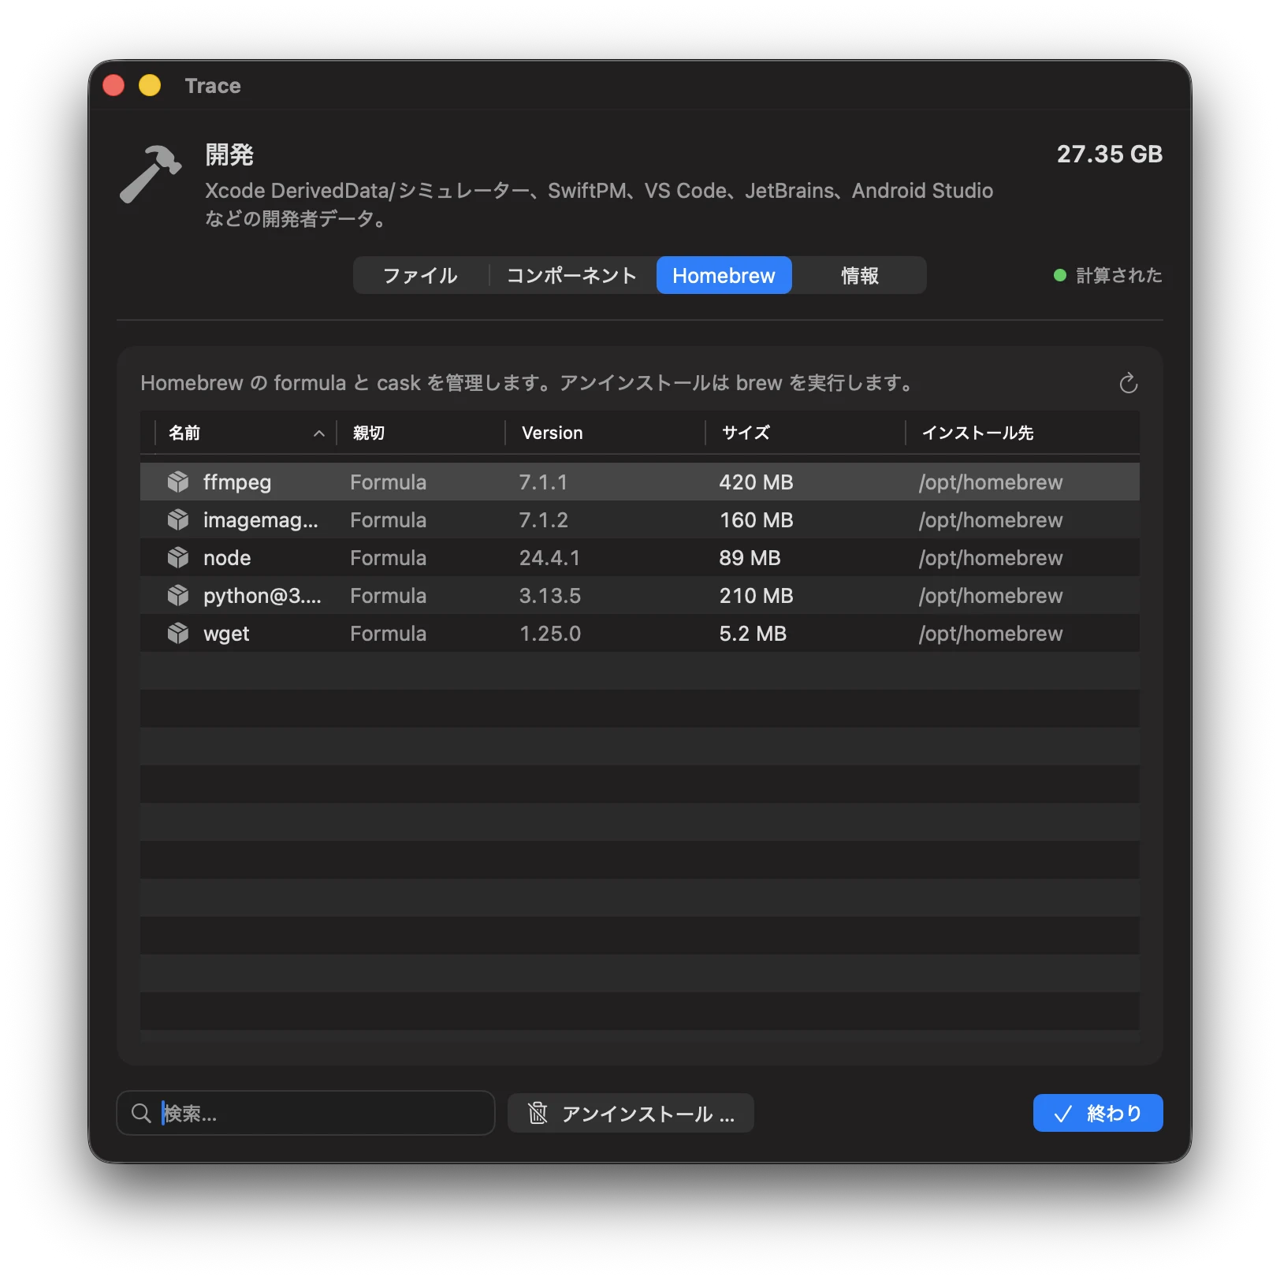The width and height of the screenshot is (1280, 1280).
Task: Click the 420 MB size cell
Action: coord(756,482)
